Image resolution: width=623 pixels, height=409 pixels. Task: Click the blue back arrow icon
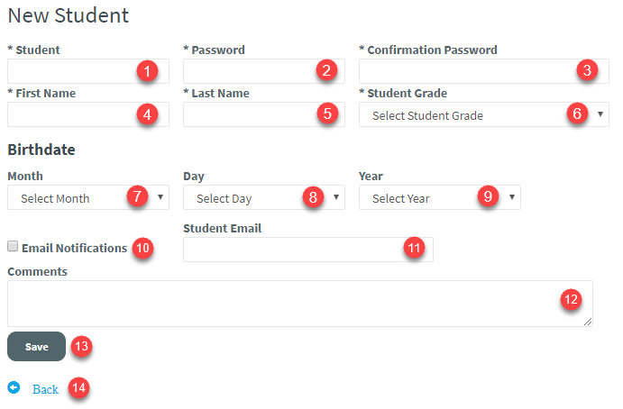[14, 388]
